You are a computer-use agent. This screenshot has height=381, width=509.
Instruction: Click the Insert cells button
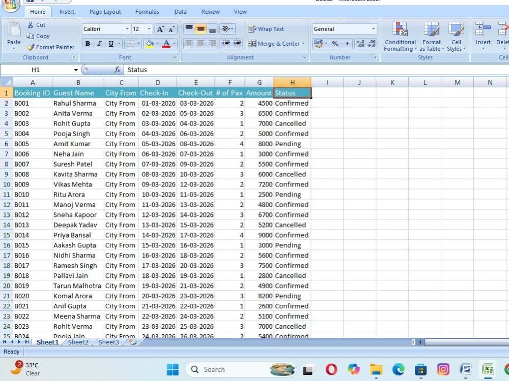pos(483,36)
